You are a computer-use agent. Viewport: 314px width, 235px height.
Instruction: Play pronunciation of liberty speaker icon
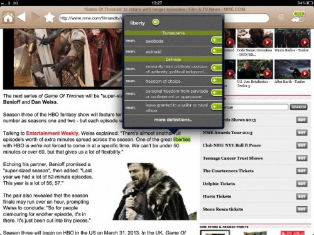tap(156, 22)
